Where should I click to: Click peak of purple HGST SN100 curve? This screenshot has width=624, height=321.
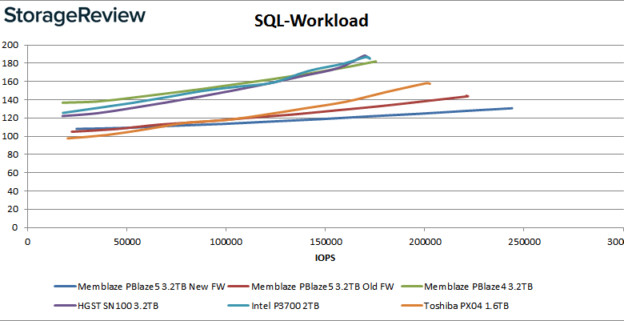365,55
